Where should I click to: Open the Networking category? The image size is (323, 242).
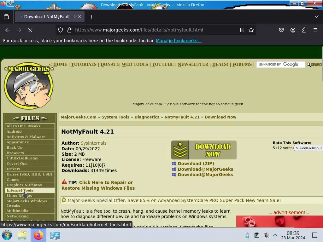pyautogui.click(x=30, y=216)
